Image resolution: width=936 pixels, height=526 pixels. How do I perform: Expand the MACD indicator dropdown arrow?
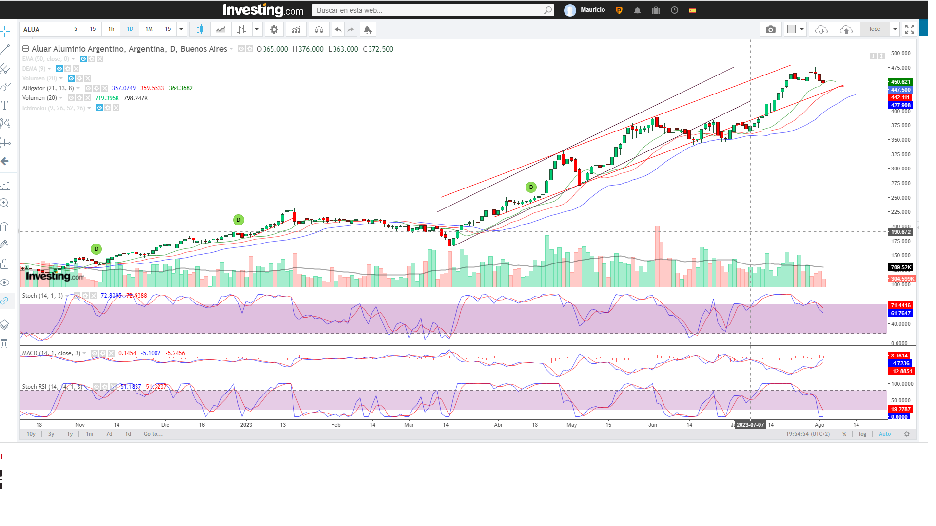click(84, 353)
